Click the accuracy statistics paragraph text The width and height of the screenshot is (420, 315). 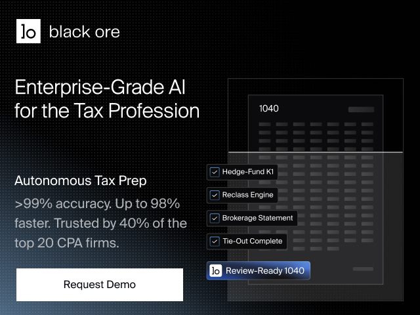coord(100,223)
